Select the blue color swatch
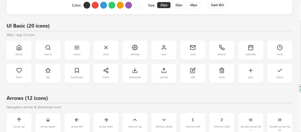The height and width of the screenshot is (132, 301). (x=103, y=5)
